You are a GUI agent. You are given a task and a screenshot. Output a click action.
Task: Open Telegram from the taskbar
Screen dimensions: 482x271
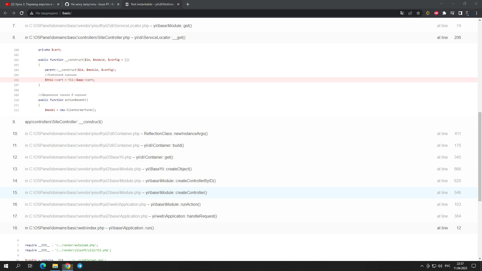point(80,266)
